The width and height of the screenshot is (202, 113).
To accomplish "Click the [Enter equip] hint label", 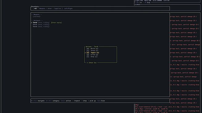I will click(x=57, y=23).
